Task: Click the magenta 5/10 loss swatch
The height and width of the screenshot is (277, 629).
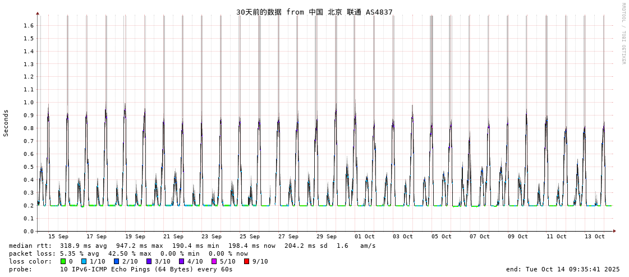Action: tap(214, 261)
